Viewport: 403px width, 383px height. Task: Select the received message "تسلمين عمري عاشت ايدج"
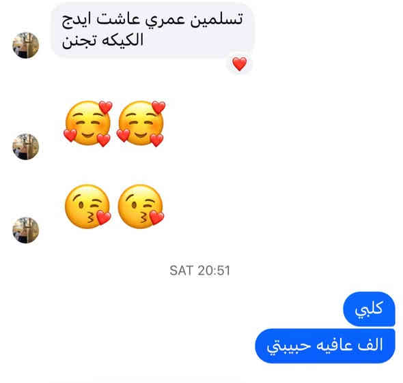152,20
